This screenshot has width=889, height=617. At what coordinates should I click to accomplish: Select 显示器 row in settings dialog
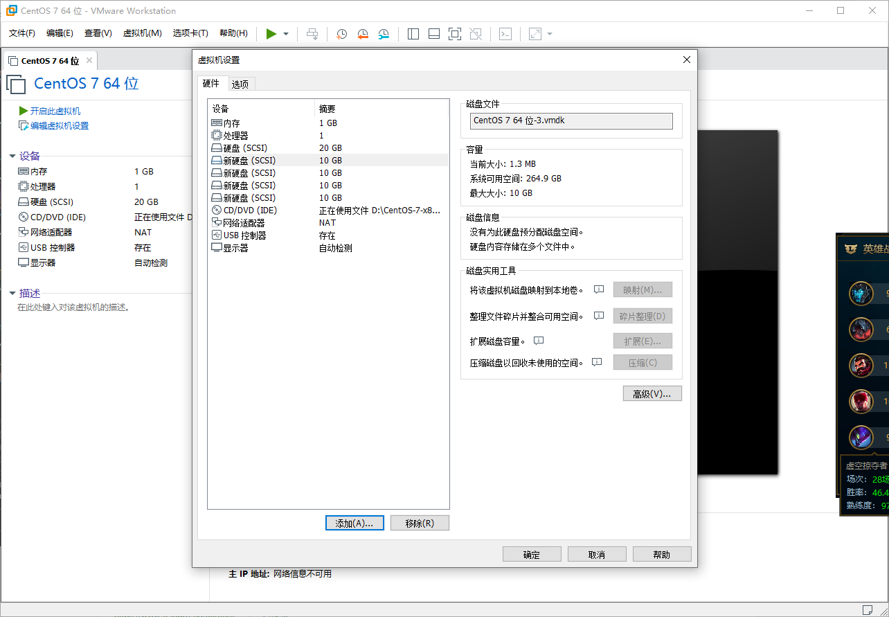[x=328, y=247]
